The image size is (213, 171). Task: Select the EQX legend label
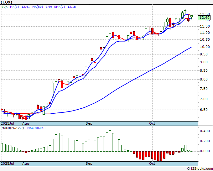[x=5, y=7]
